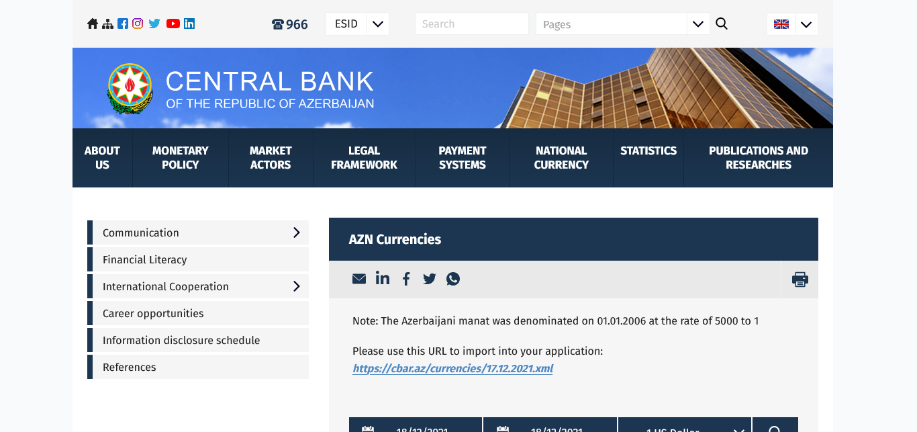
Task: Share page on WhatsApp
Action: (x=453, y=279)
